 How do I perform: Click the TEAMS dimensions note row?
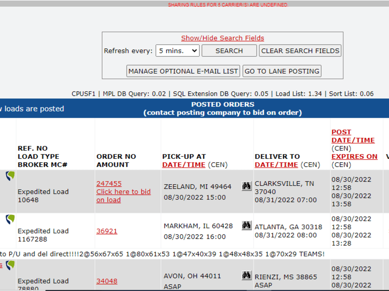click(162, 254)
